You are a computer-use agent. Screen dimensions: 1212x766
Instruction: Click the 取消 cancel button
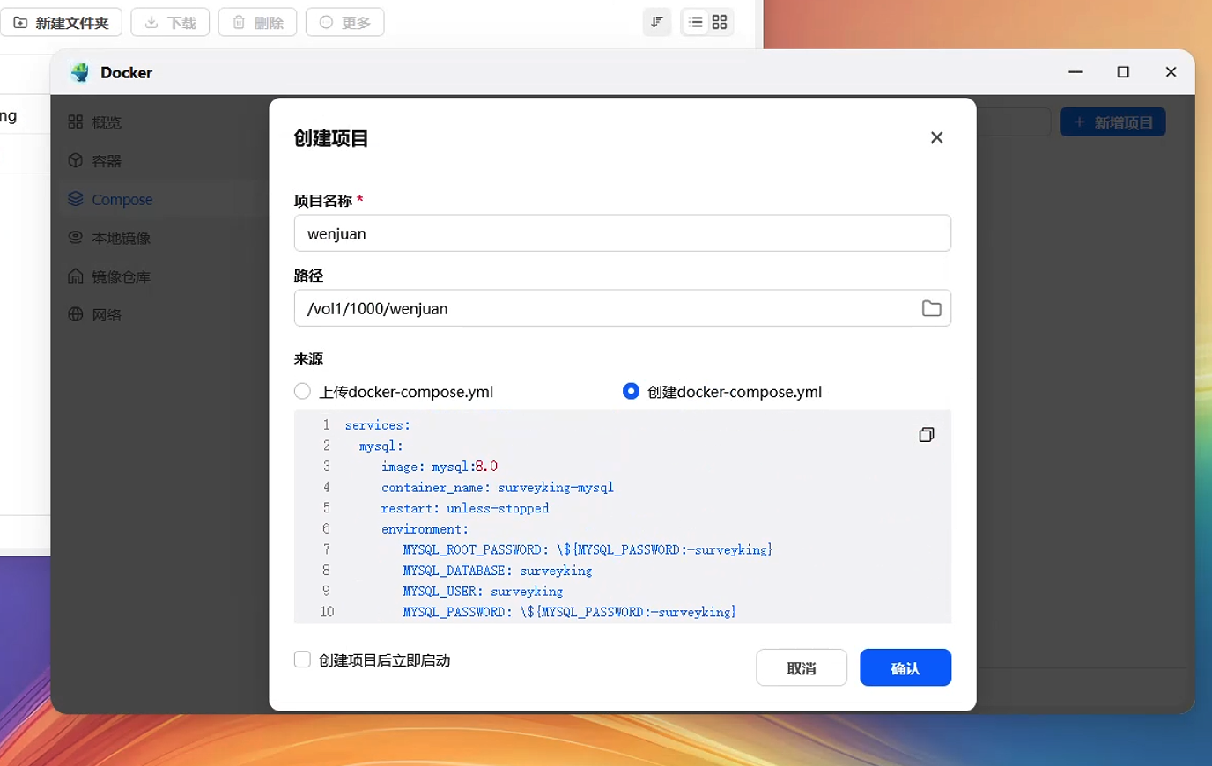coord(802,667)
